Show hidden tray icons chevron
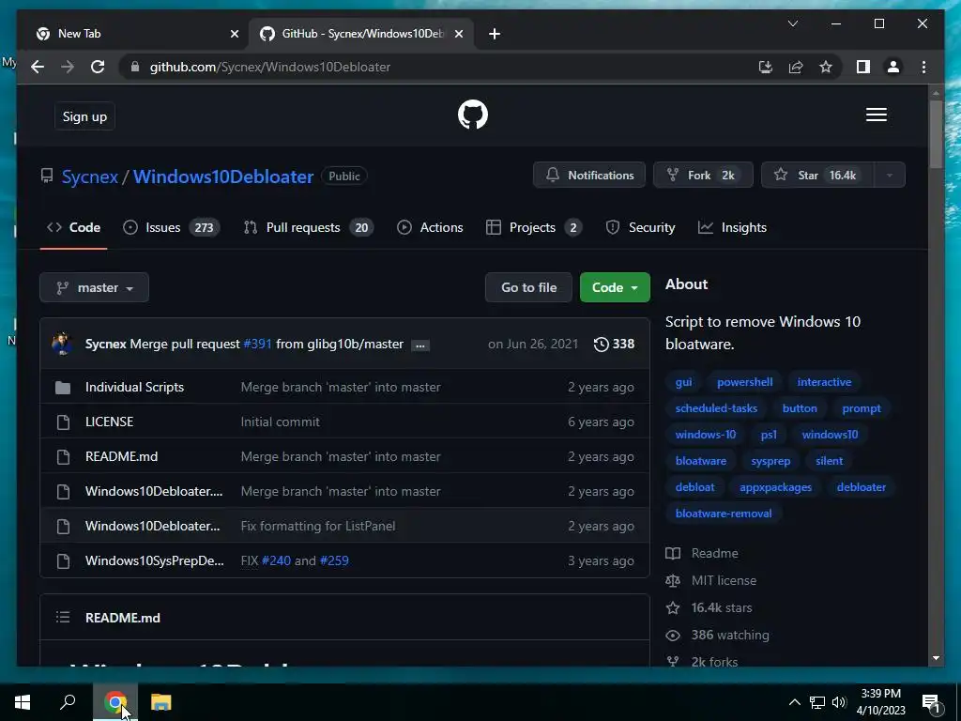961x721 pixels. point(794,702)
